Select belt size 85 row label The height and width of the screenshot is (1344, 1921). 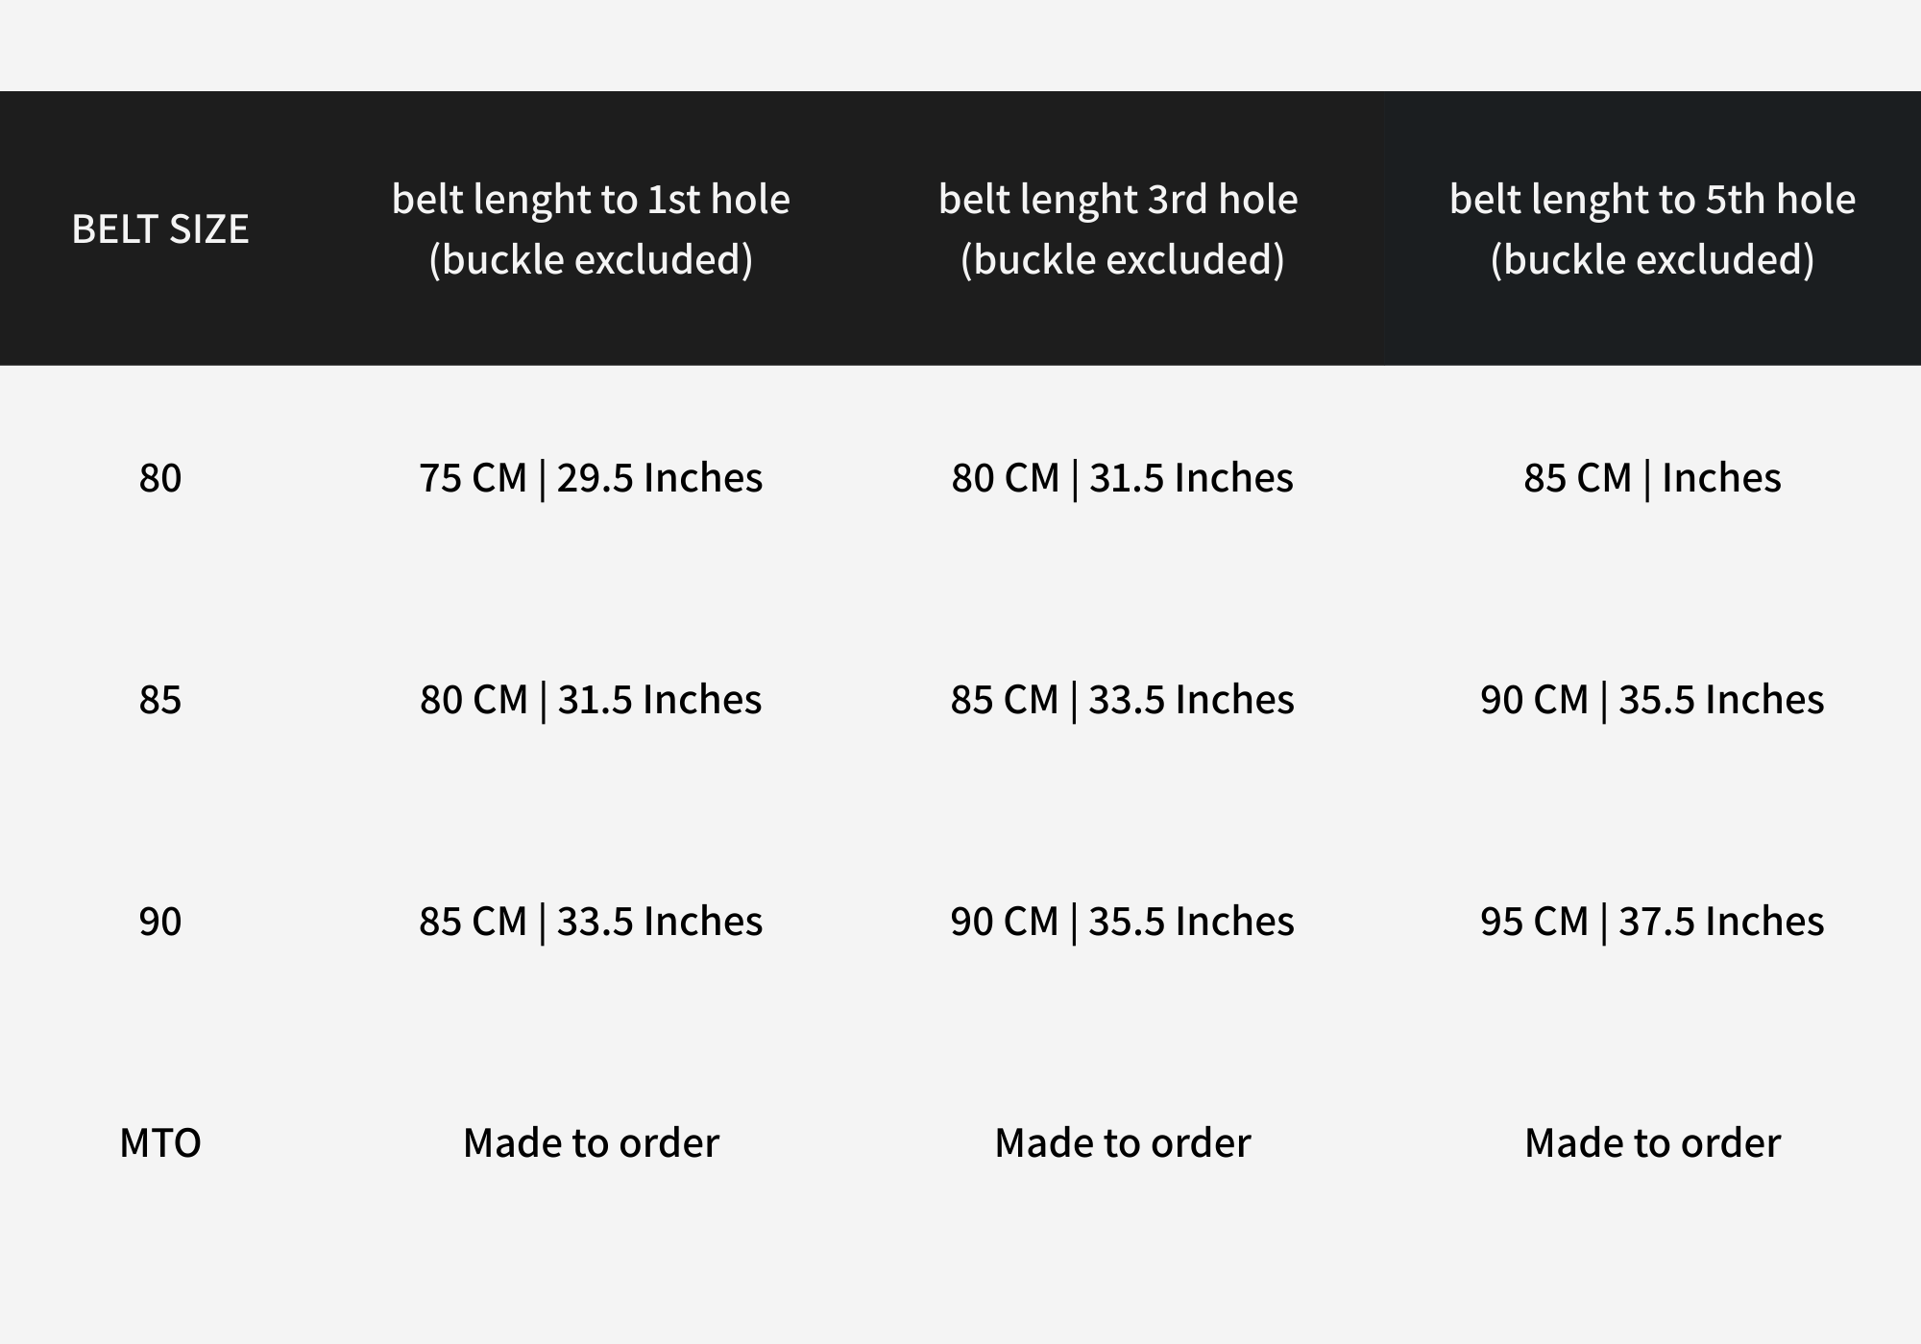click(160, 700)
